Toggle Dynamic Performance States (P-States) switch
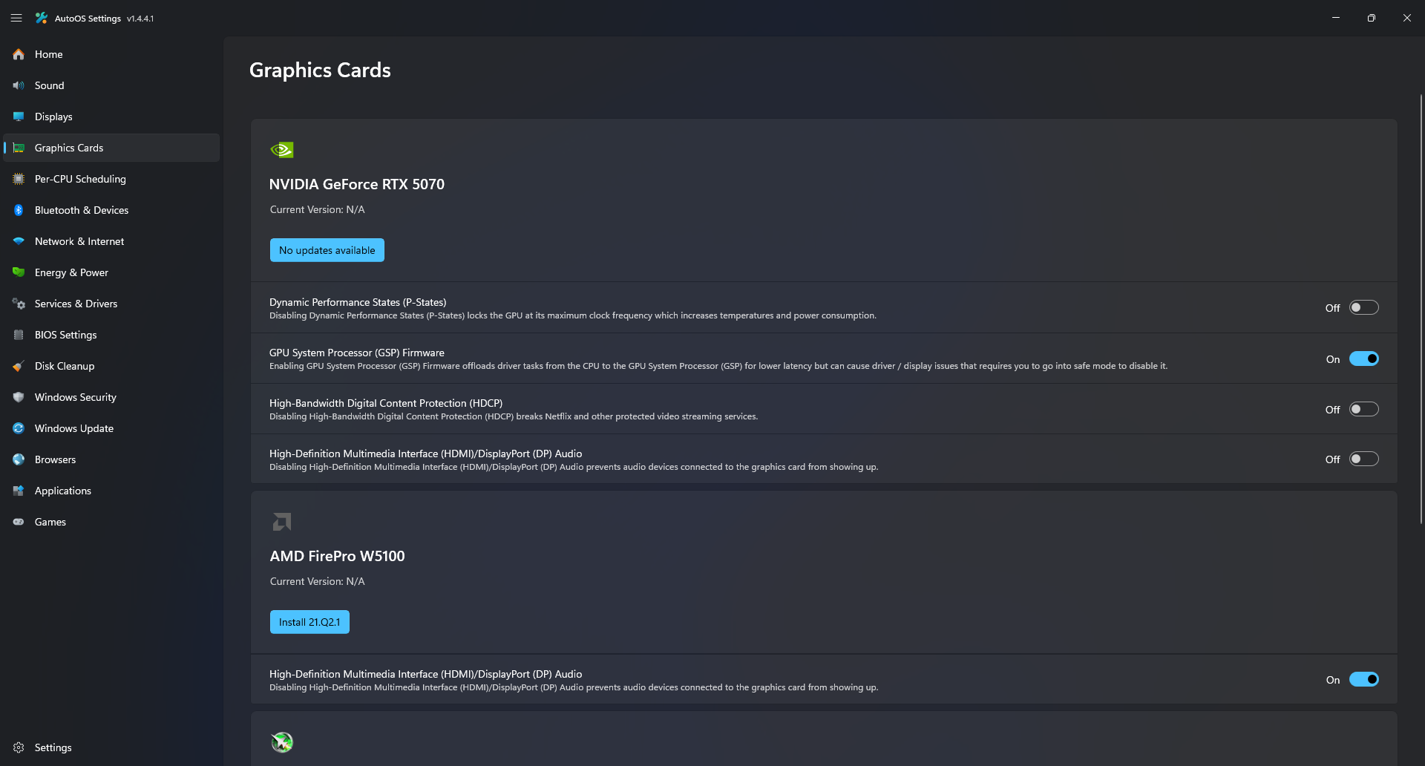Screen dimensions: 1425x766 [1364, 307]
